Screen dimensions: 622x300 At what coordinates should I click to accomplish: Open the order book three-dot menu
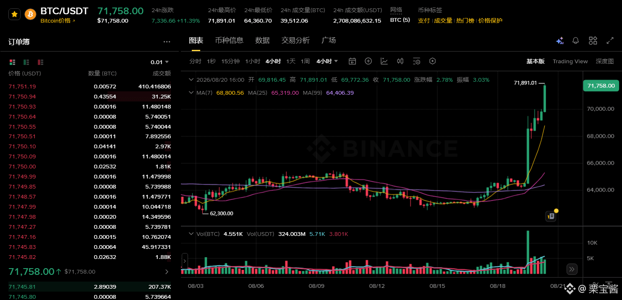(167, 42)
